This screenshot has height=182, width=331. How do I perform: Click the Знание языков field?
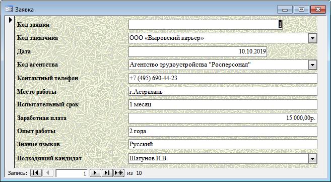coord(223,144)
